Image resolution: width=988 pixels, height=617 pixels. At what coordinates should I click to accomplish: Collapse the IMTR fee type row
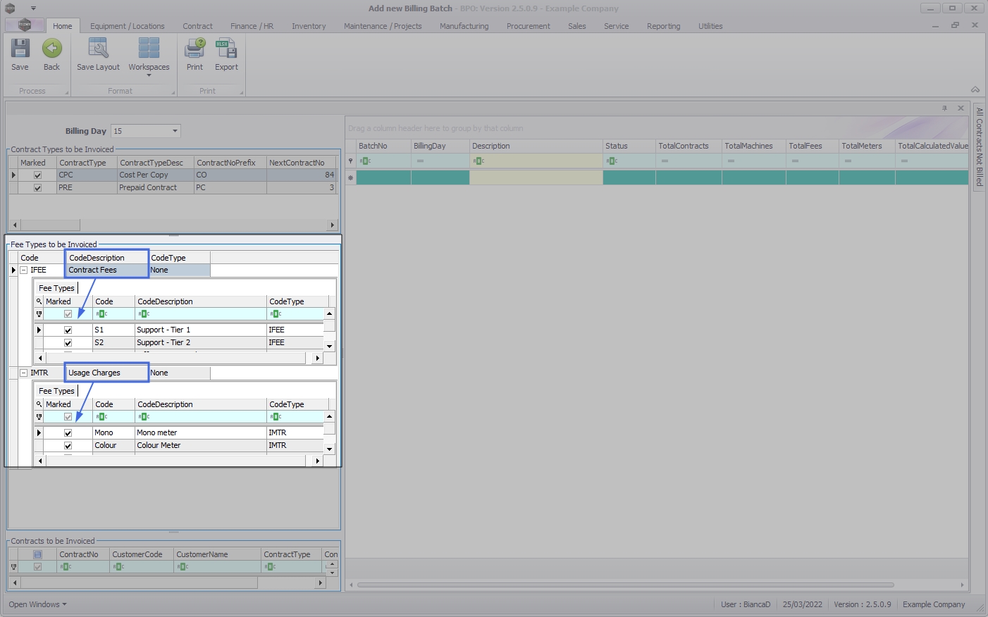point(23,373)
